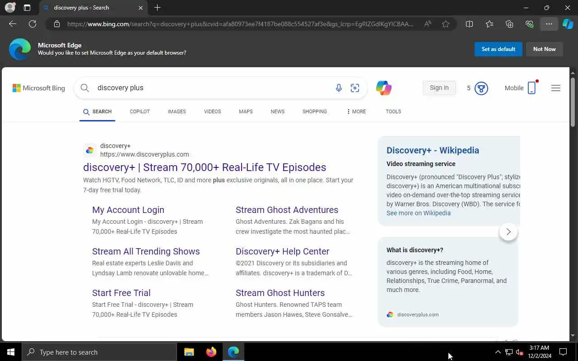The height and width of the screenshot is (361, 578).
Task: Open Edge Settings and more menu
Action: (x=549, y=24)
